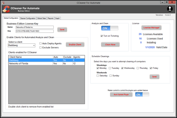Uncheck the Wednesday checkbox
177x118 pixels.
(122, 68)
